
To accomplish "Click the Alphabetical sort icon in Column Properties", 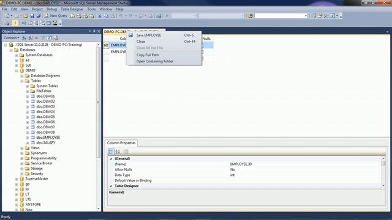I will [x=118, y=152].
